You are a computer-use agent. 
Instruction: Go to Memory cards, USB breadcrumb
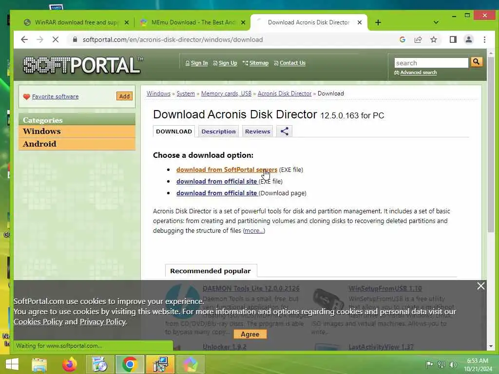point(226,93)
